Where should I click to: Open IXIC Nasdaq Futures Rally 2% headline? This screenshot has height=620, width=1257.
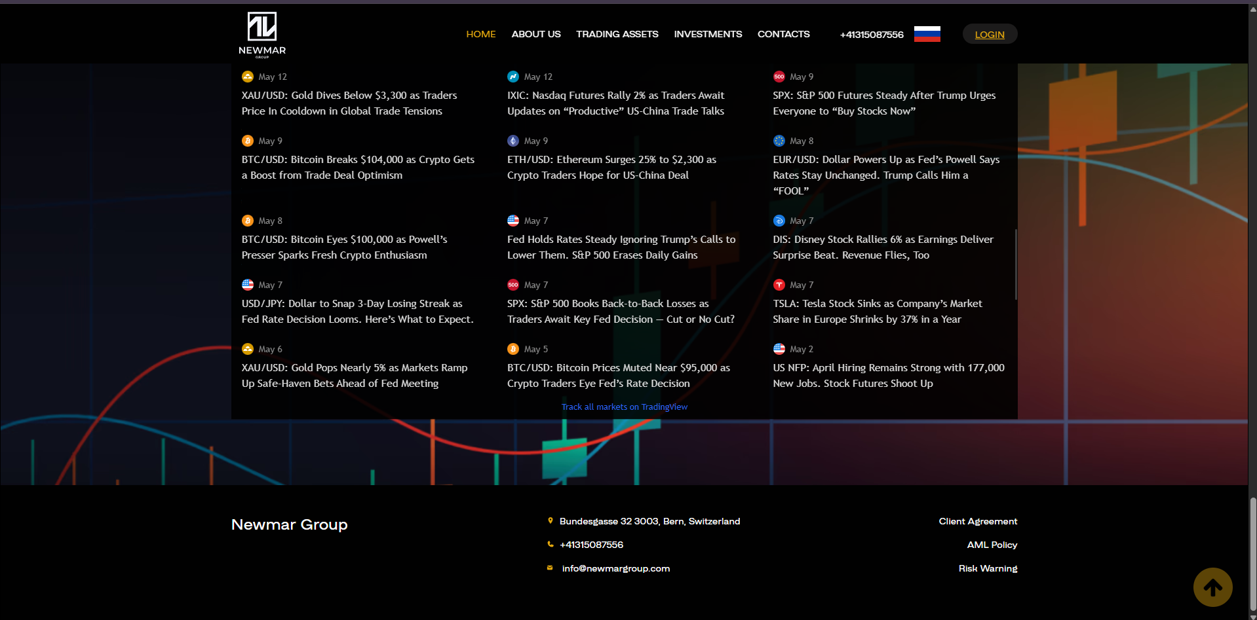pos(616,103)
